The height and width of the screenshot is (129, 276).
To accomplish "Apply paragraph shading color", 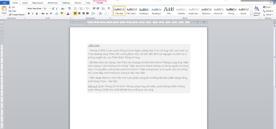I will (x=100, y=13).
